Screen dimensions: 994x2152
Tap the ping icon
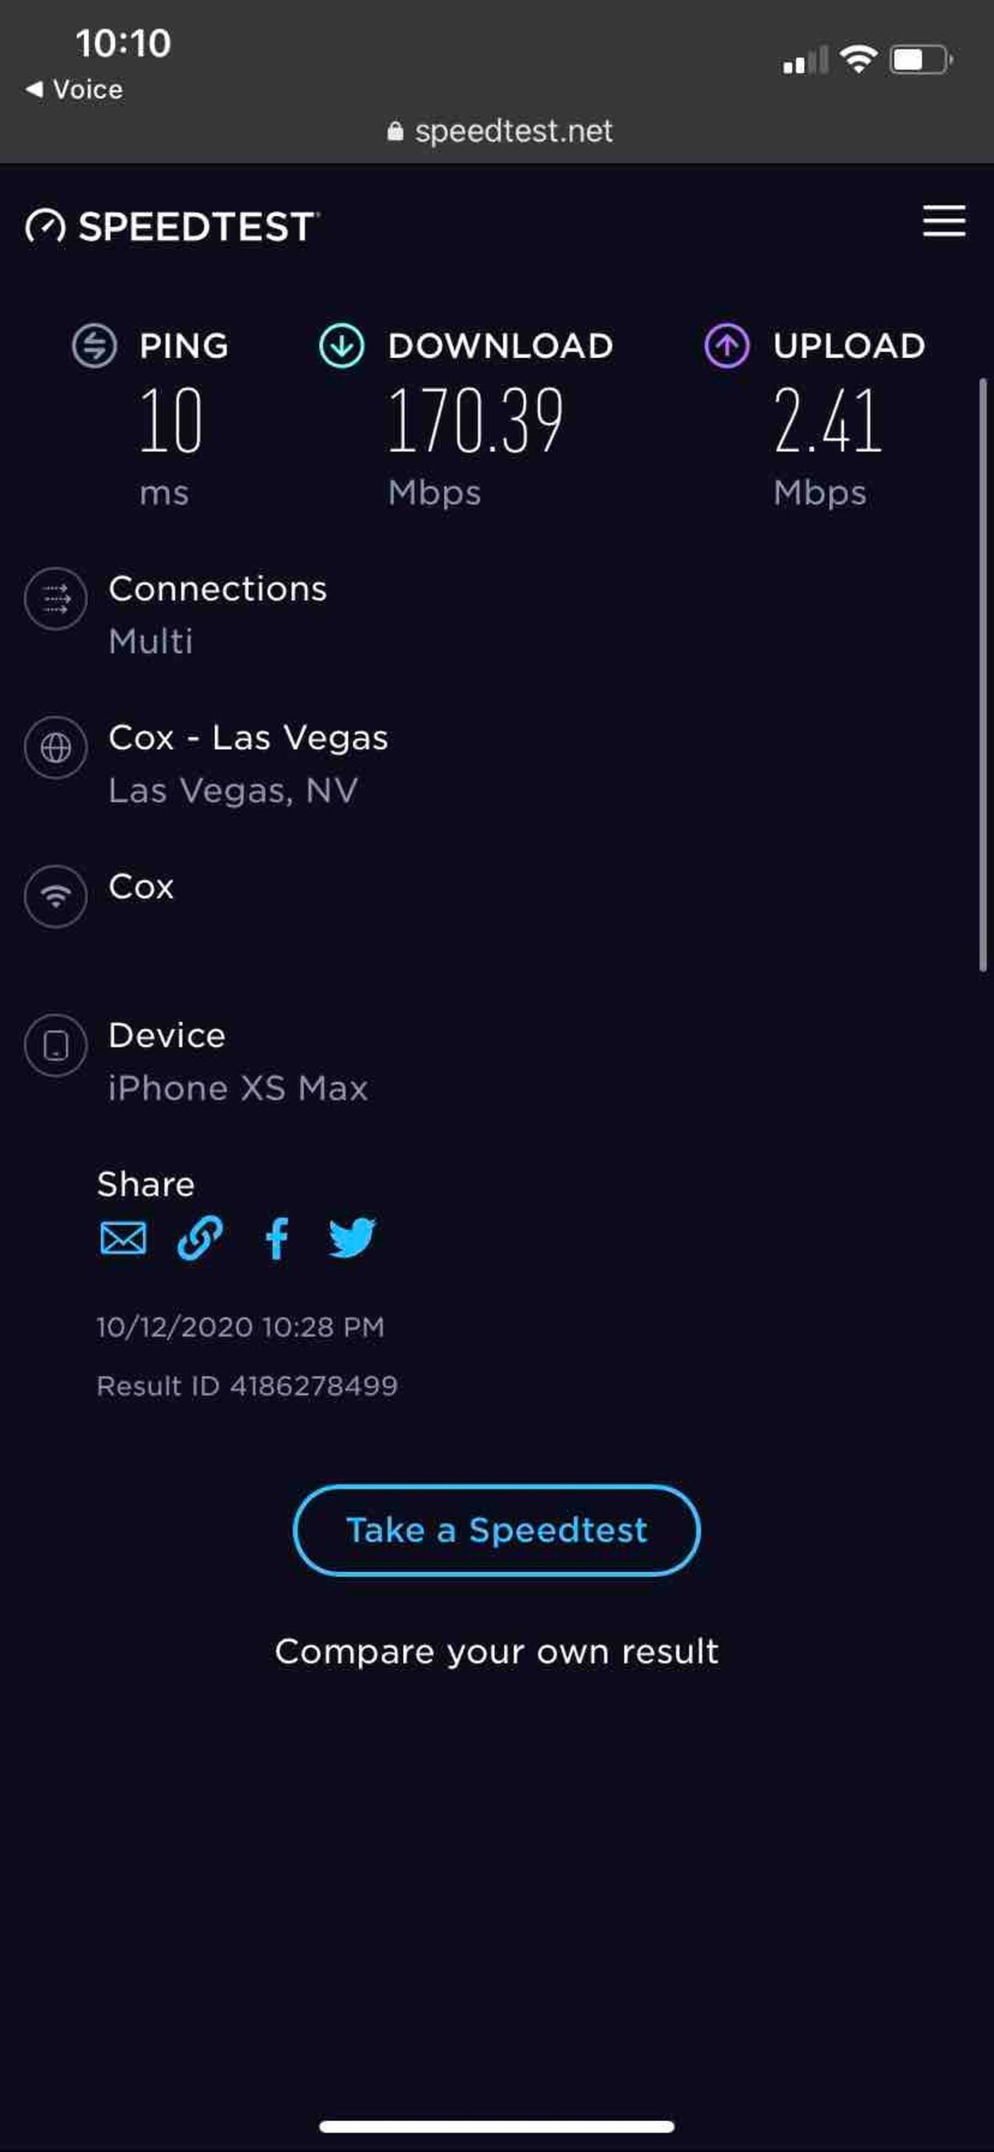94,345
